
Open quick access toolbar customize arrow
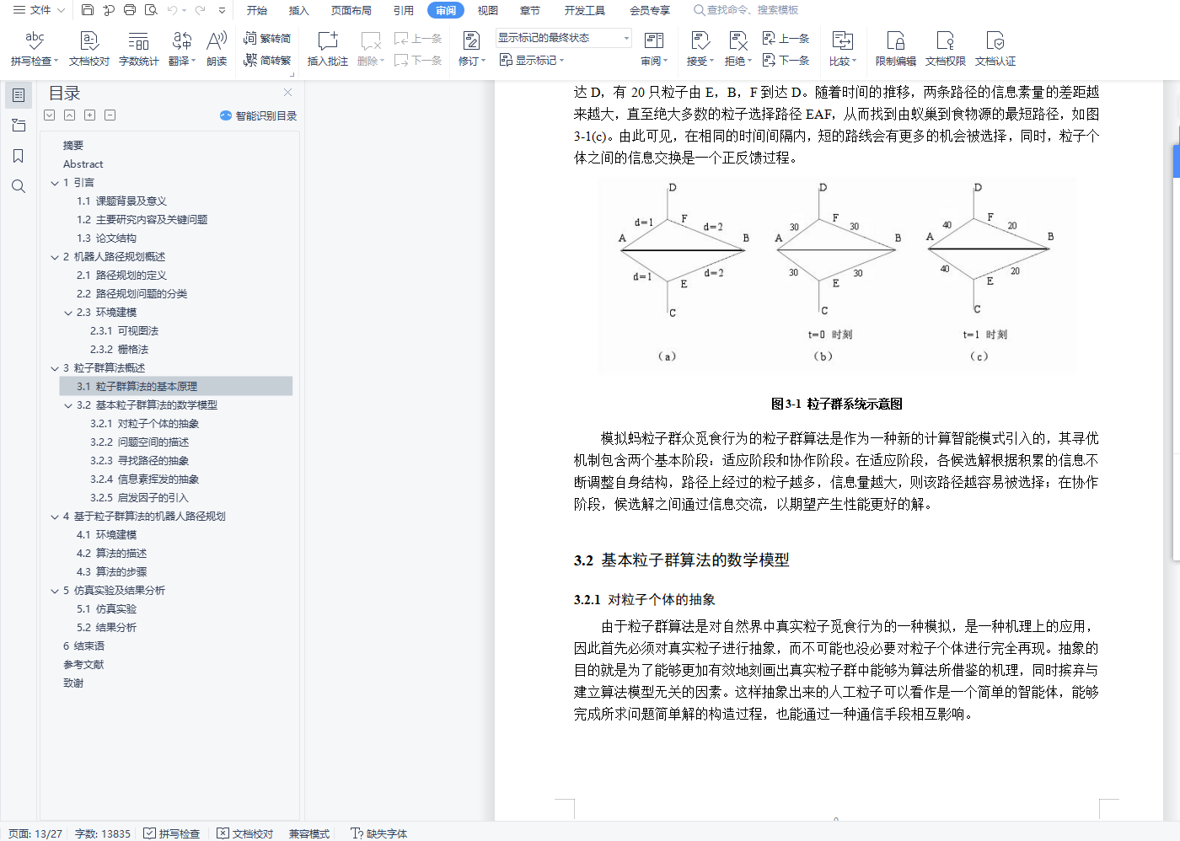pyautogui.click(x=222, y=10)
